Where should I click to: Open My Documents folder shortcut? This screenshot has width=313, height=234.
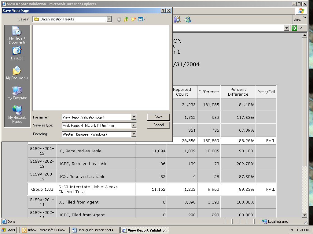[17, 73]
